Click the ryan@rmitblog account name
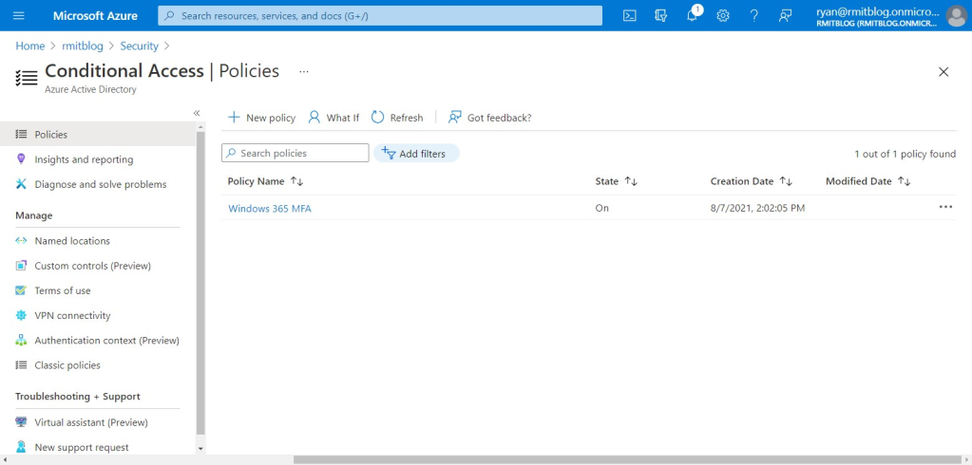 pyautogui.click(x=877, y=11)
